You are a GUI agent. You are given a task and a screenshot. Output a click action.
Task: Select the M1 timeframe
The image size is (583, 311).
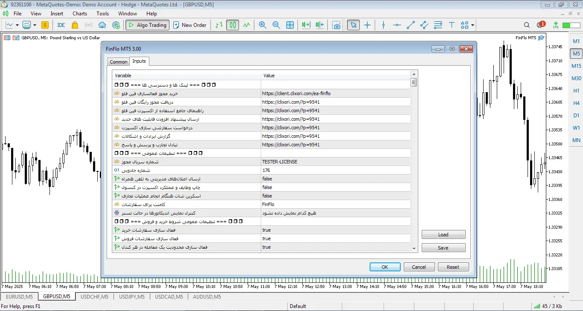tap(576, 41)
